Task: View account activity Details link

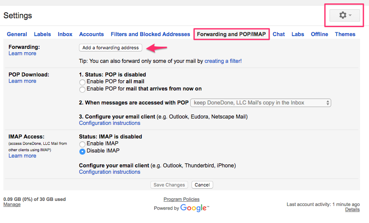Action: click(352, 210)
